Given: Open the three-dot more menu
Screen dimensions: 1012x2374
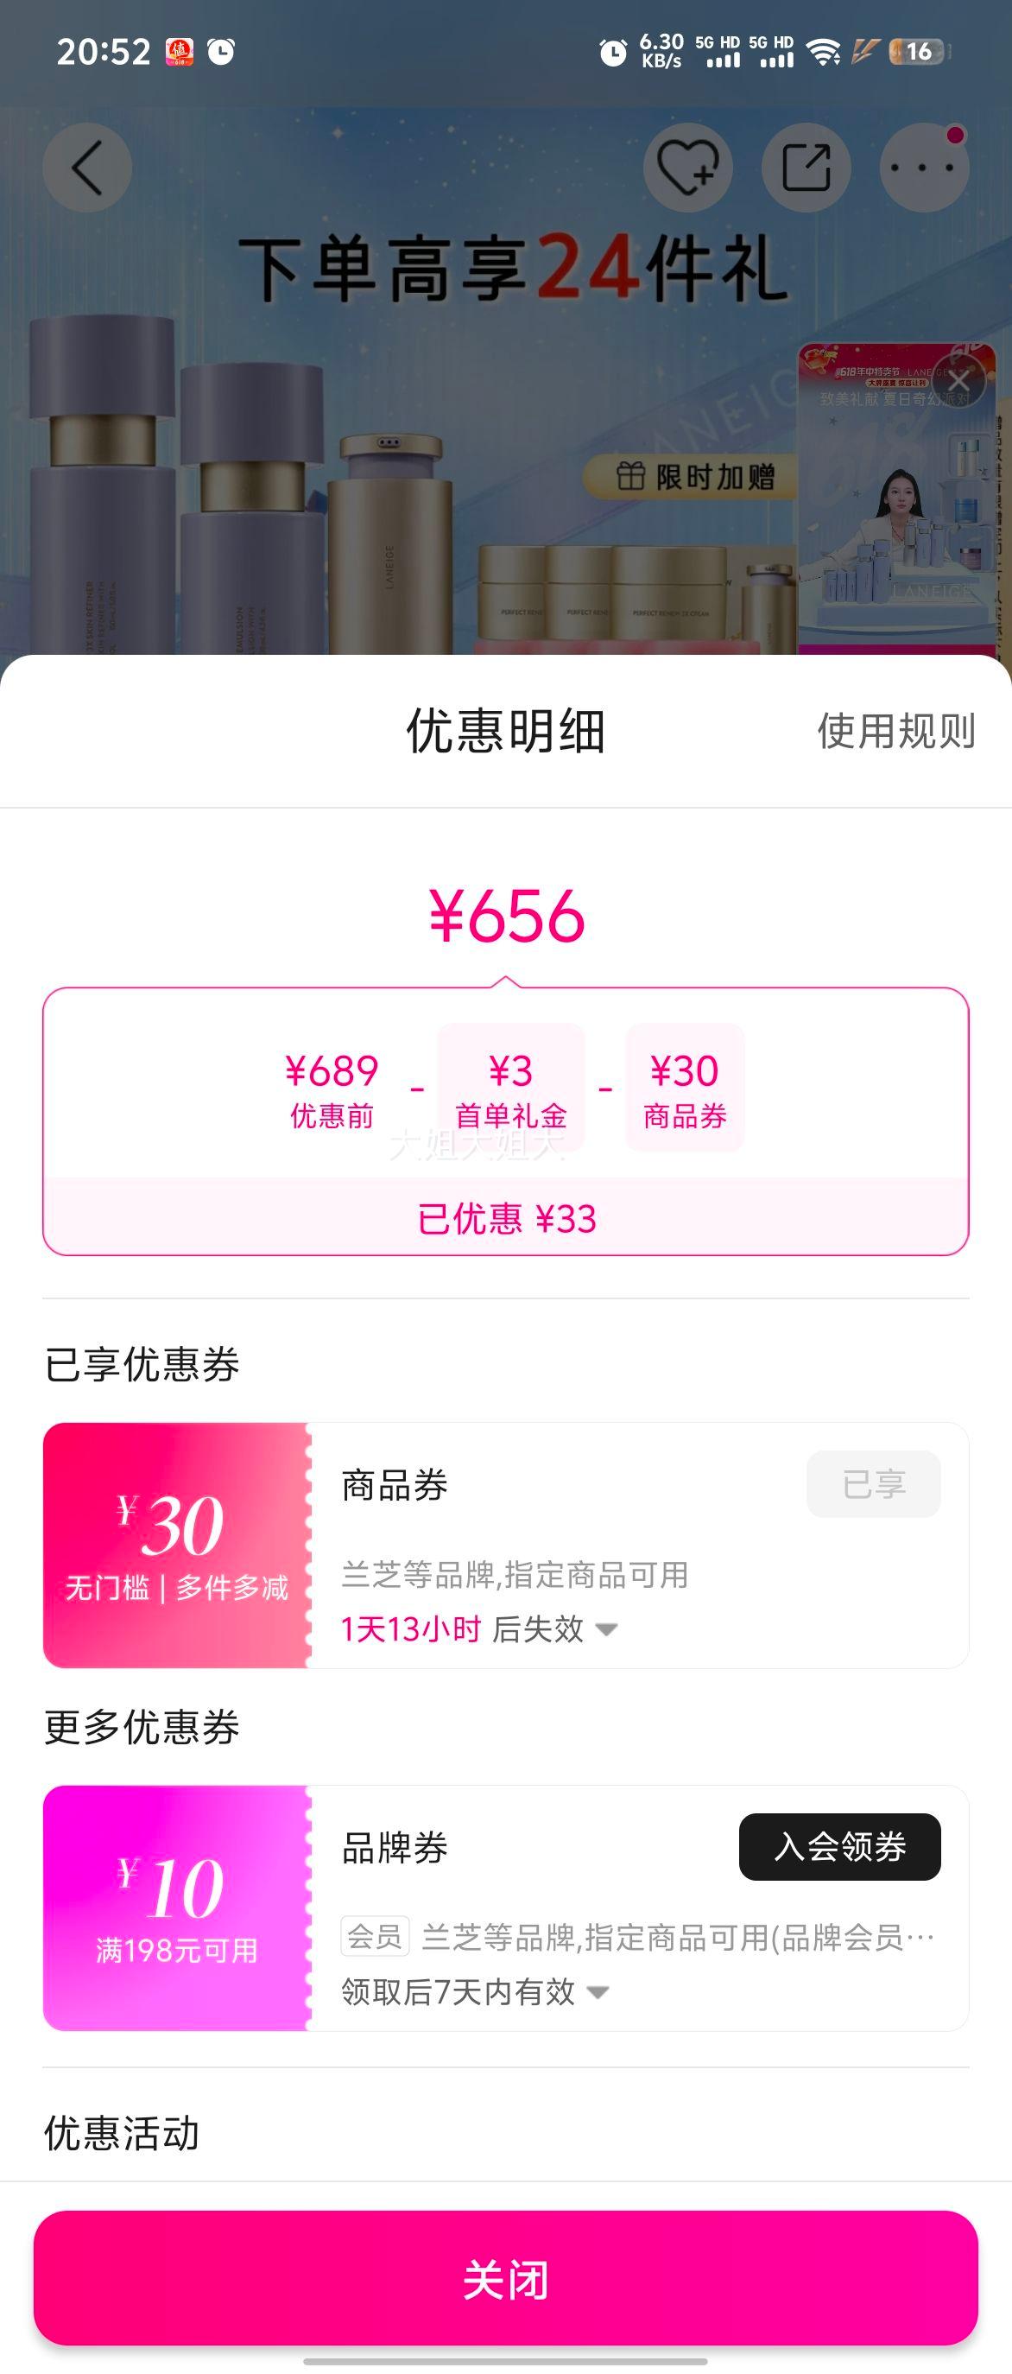Looking at the screenshot, I should [x=924, y=168].
